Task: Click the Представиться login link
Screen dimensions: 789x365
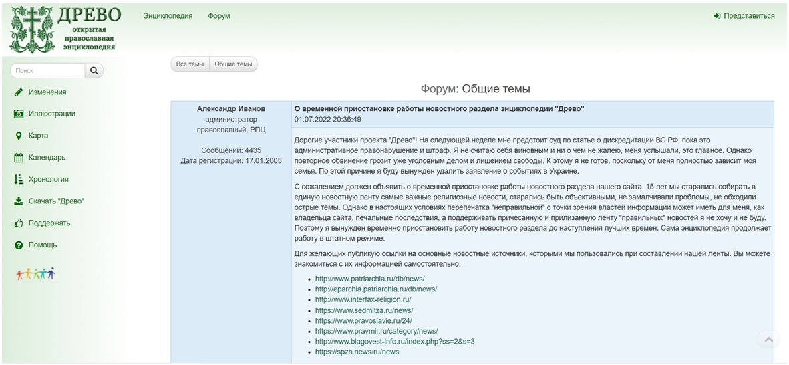Action: click(x=749, y=15)
